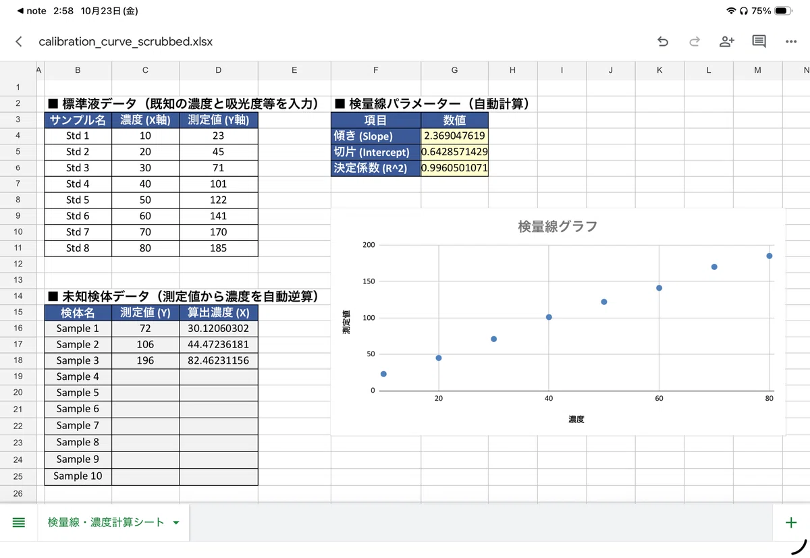Add a new sheet with the plus icon
The width and height of the screenshot is (810, 558).
(x=791, y=522)
